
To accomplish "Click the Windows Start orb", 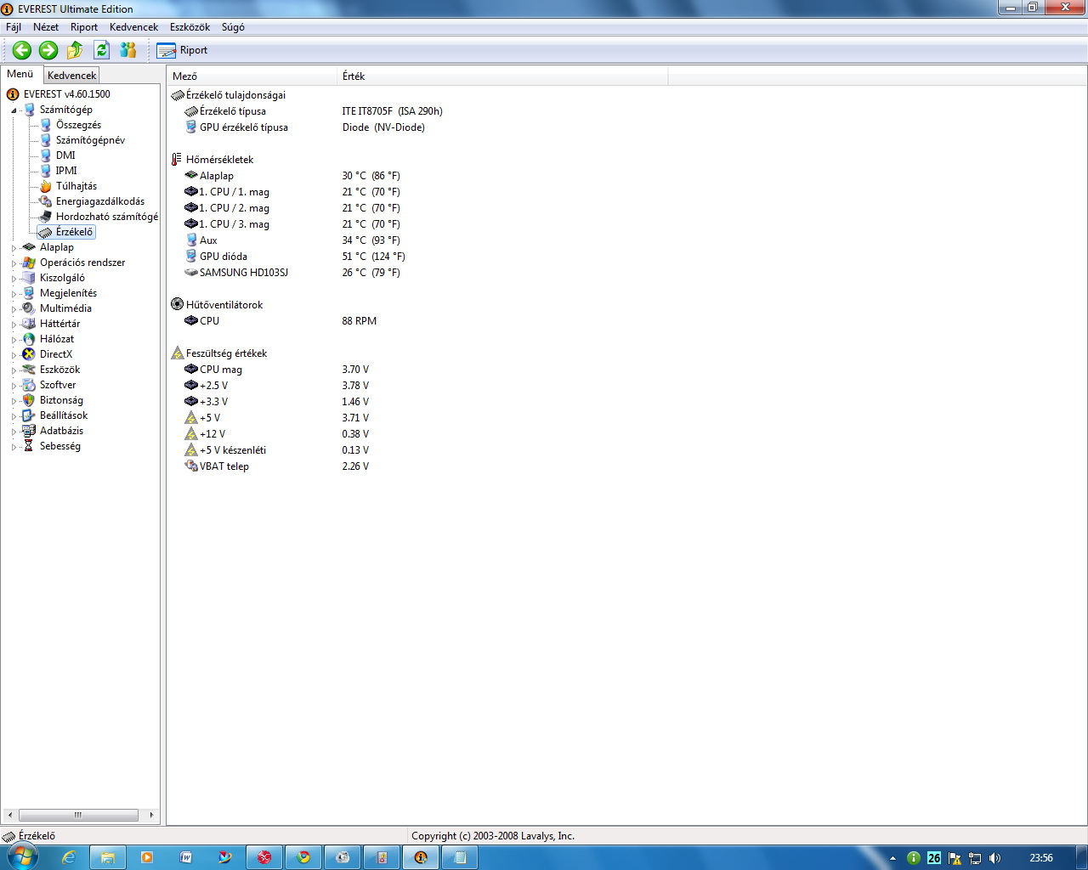I will tap(21, 856).
